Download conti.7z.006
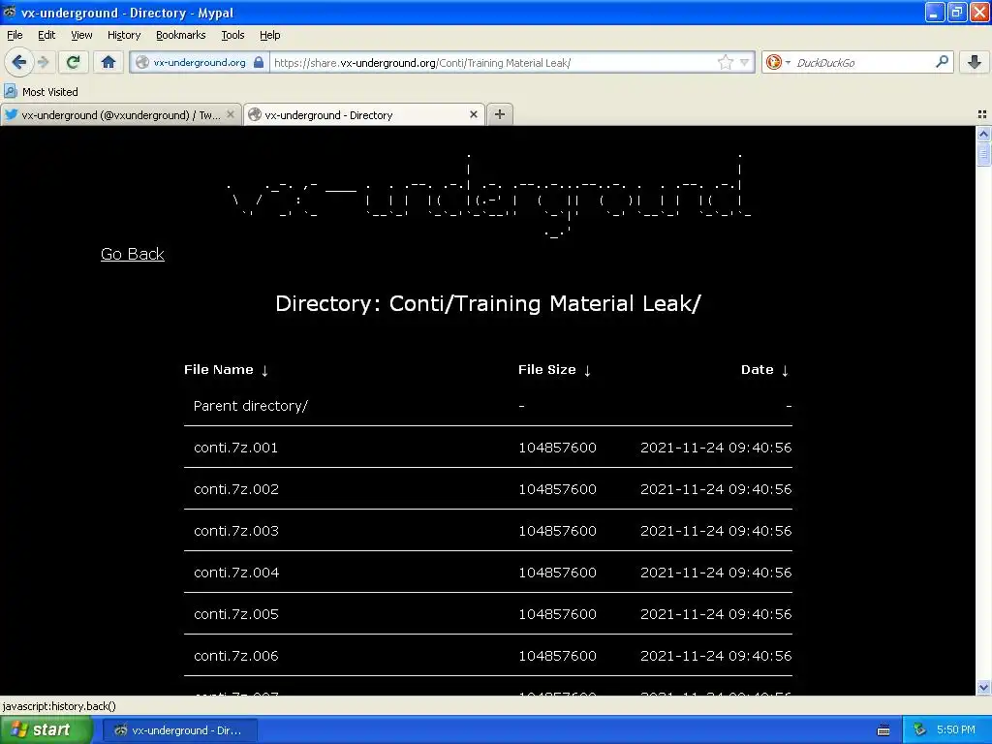 [236, 656]
